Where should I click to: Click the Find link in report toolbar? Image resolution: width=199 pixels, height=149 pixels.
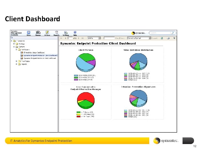117,38
